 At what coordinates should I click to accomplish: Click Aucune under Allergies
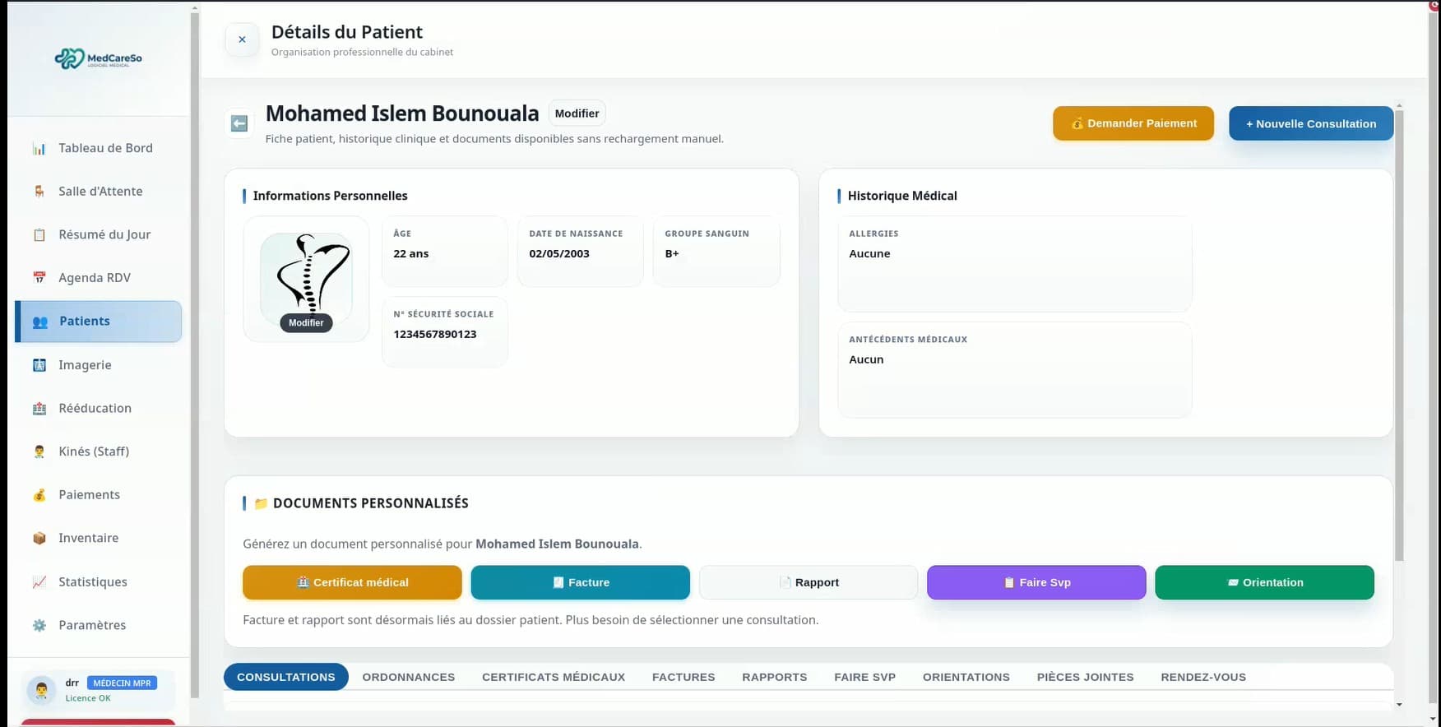pos(869,253)
